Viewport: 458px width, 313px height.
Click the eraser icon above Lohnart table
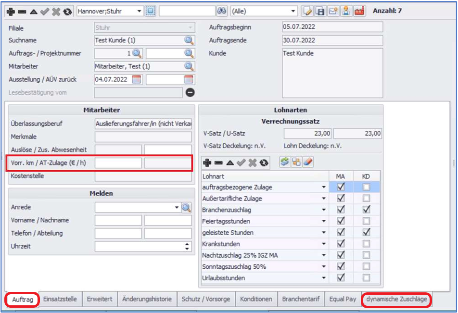308,163
